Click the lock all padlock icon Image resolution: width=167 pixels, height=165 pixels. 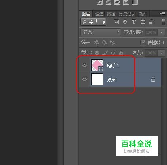tap(121, 53)
